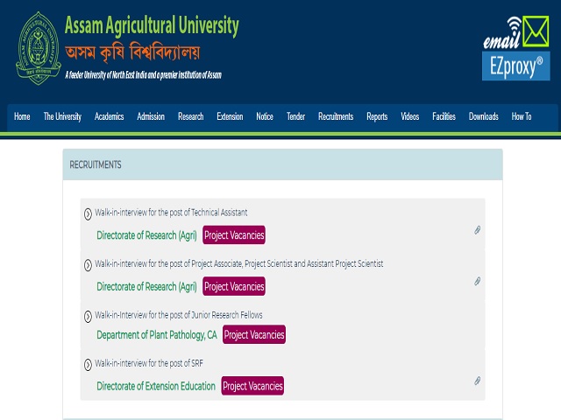The width and height of the screenshot is (561, 420).
Task: Open the Facilities menu
Action: (444, 116)
